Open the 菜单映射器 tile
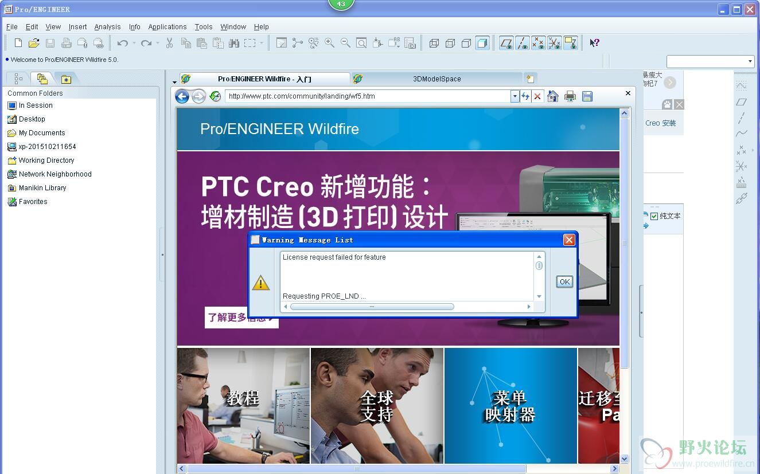The image size is (760, 474). pos(510,406)
